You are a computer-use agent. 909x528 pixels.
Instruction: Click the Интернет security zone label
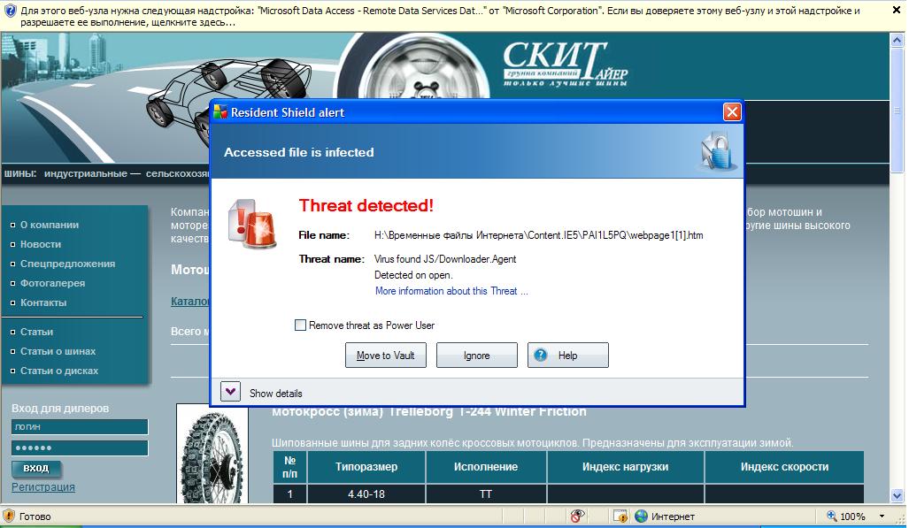[673, 517]
